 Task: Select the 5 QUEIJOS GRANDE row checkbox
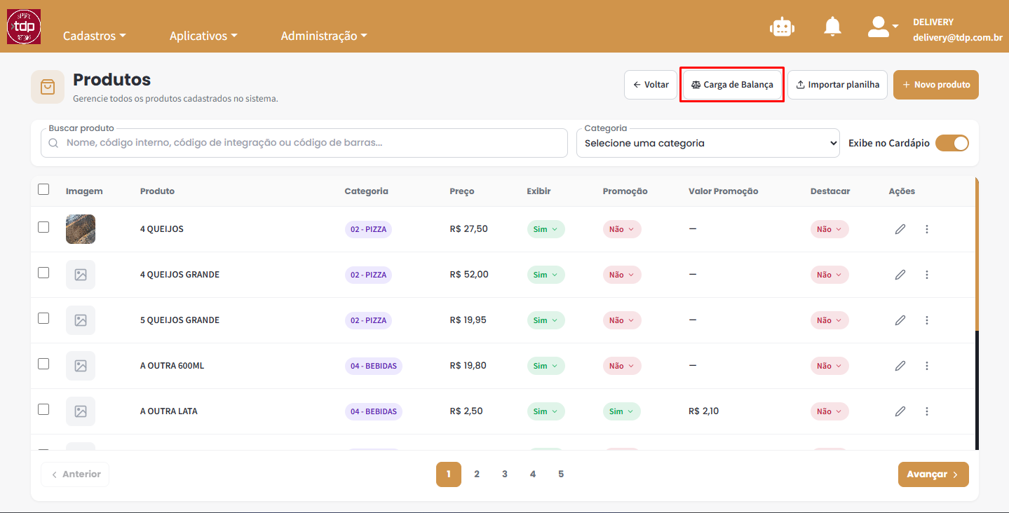click(x=43, y=318)
